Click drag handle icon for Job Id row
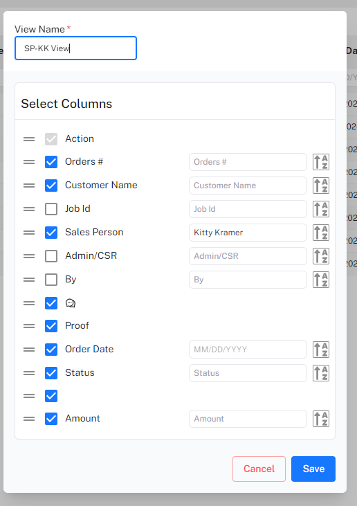Screen dimensions: 357x506 coord(29,209)
